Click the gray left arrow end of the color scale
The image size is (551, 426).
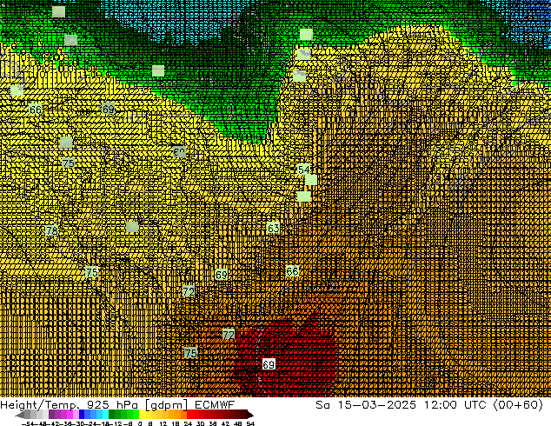tap(19, 415)
